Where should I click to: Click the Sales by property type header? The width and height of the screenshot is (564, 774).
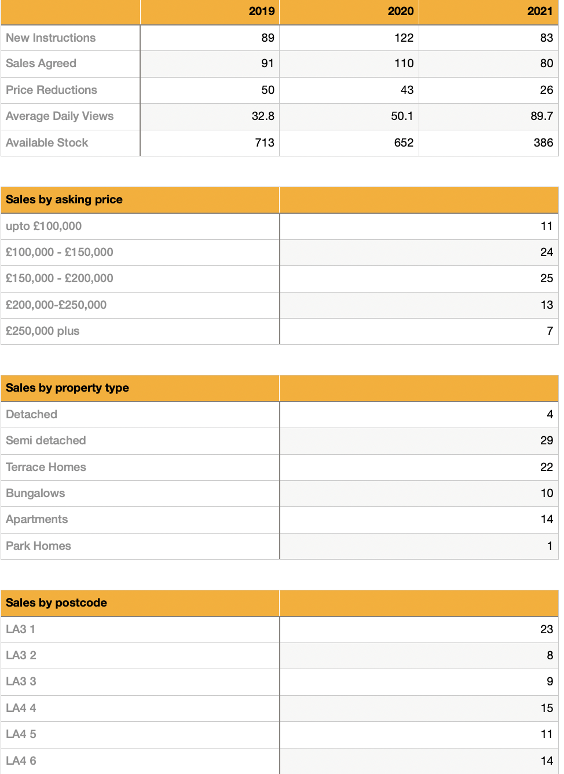(67, 388)
